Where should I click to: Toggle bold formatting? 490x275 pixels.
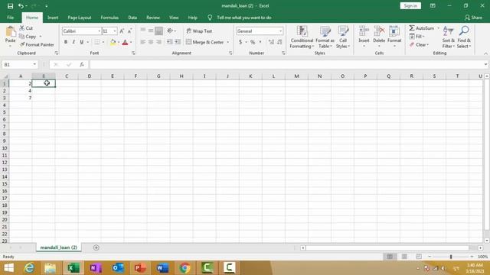[66, 42]
